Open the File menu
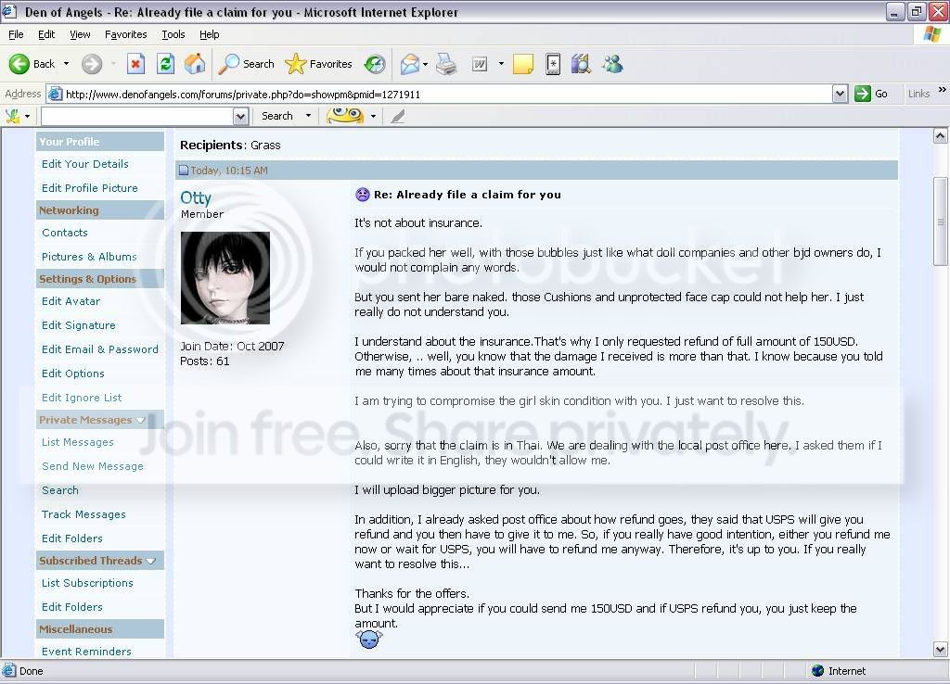 click(16, 34)
